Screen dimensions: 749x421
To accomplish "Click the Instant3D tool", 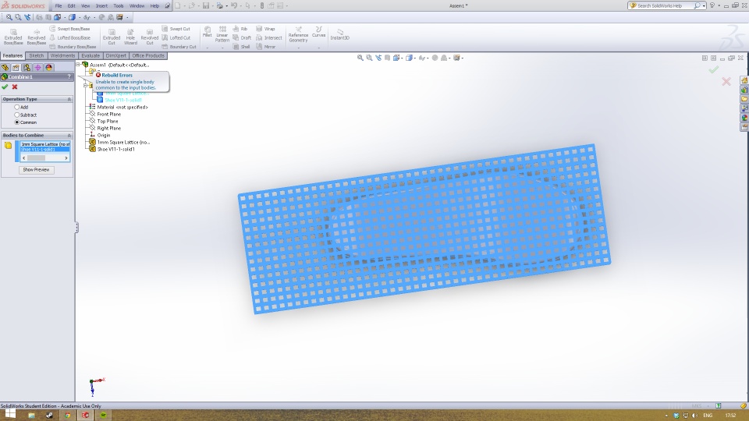I will [339, 34].
